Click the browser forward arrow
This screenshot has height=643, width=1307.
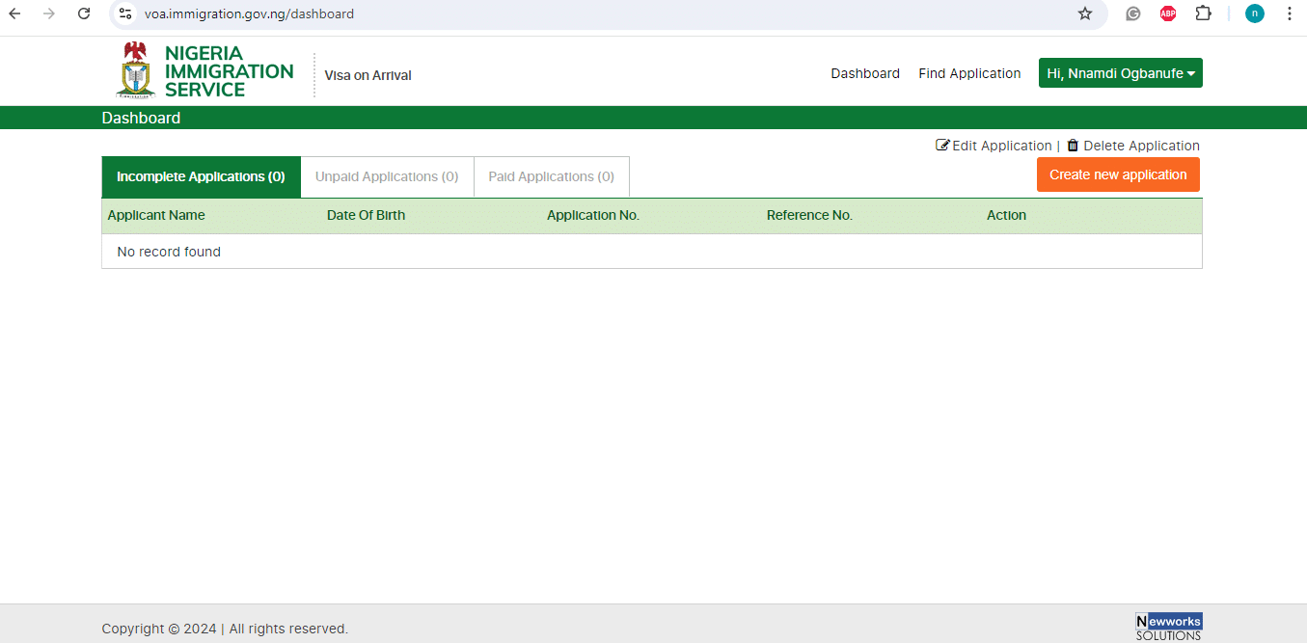coord(49,13)
